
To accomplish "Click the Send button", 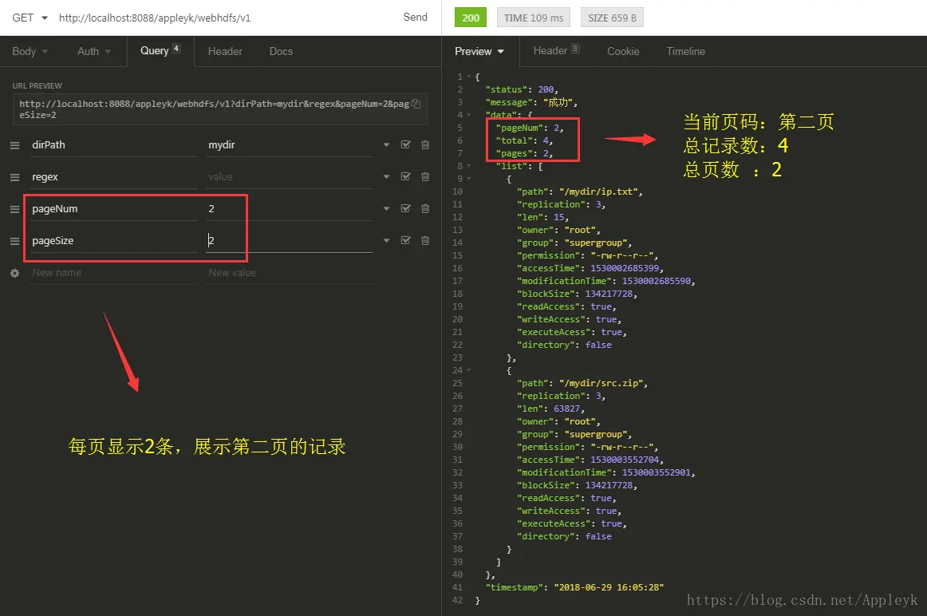I will coord(415,17).
